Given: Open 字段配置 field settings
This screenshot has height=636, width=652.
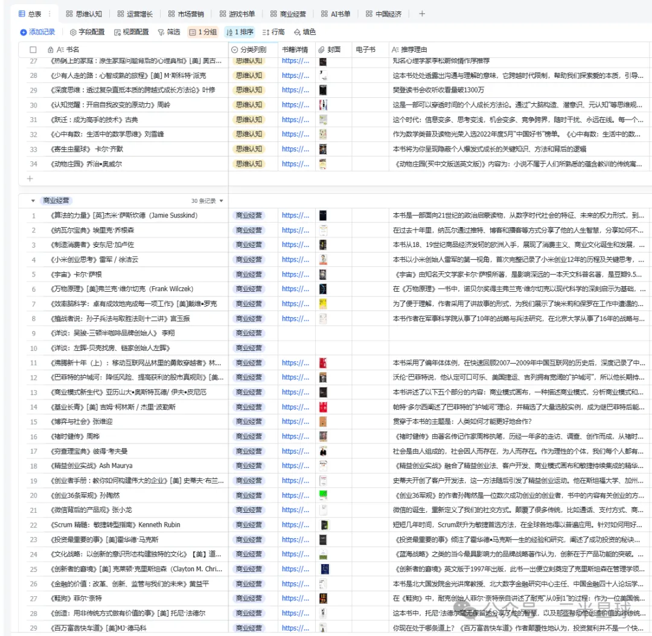Looking at the screenshot, I should [87, 32].
